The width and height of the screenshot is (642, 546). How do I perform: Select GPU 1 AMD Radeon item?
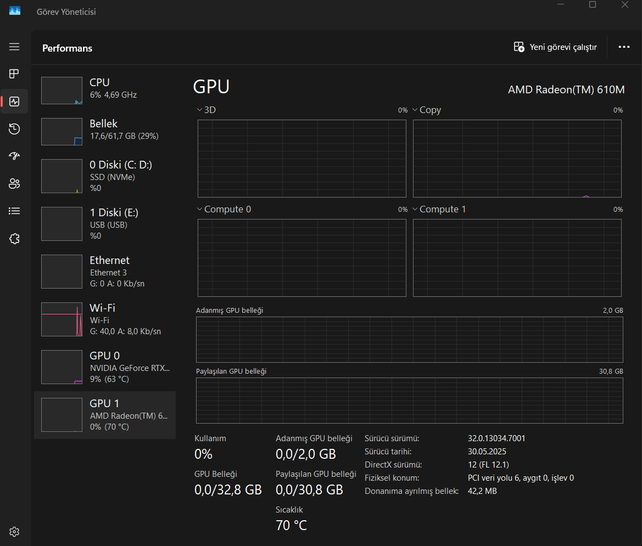(x=105, y=415)
